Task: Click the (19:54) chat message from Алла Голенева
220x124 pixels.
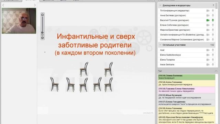Action: [186, 83]
